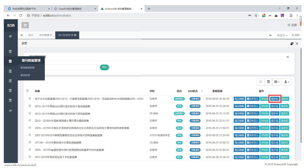Screen dimensions: 304x168
Task: Click 发布 for 2019-08-31 23:13:02 row
Action: tap(275, 113)
